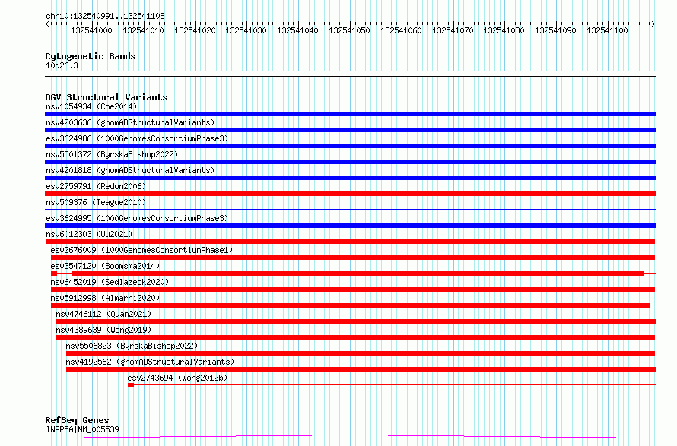Screen dimensions: 677x446
Task: Click the Cytogenetic Bands track title
Action: click(x=91, y=56)
